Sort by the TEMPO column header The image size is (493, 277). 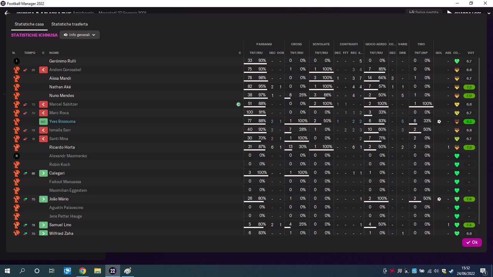click(30, 53)
